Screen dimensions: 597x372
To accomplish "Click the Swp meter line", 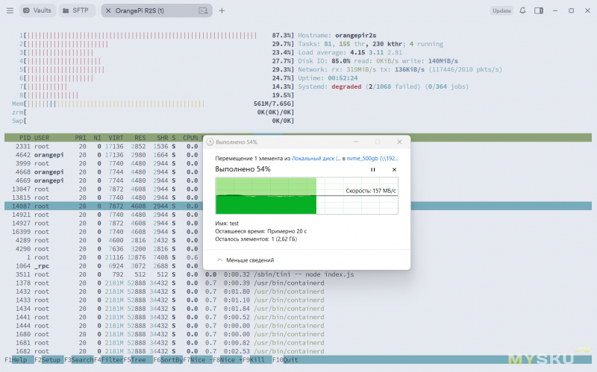I will (153, 121).
